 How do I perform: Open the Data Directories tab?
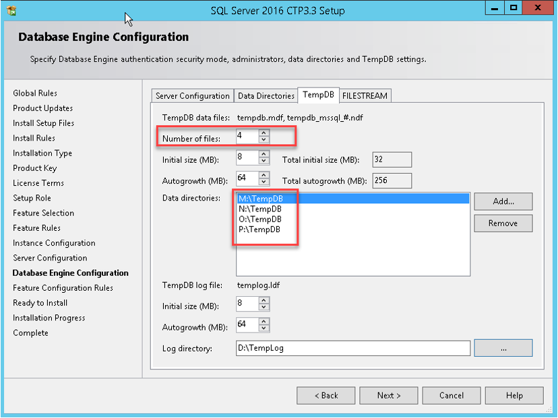(x=266, y=96)
